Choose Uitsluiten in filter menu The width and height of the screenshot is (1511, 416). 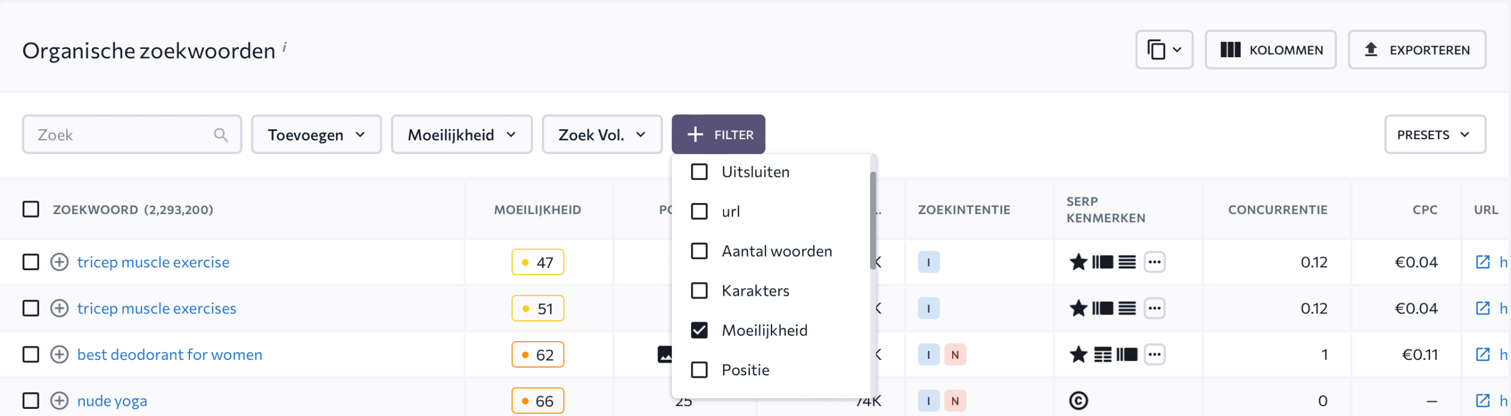[755, 172]
